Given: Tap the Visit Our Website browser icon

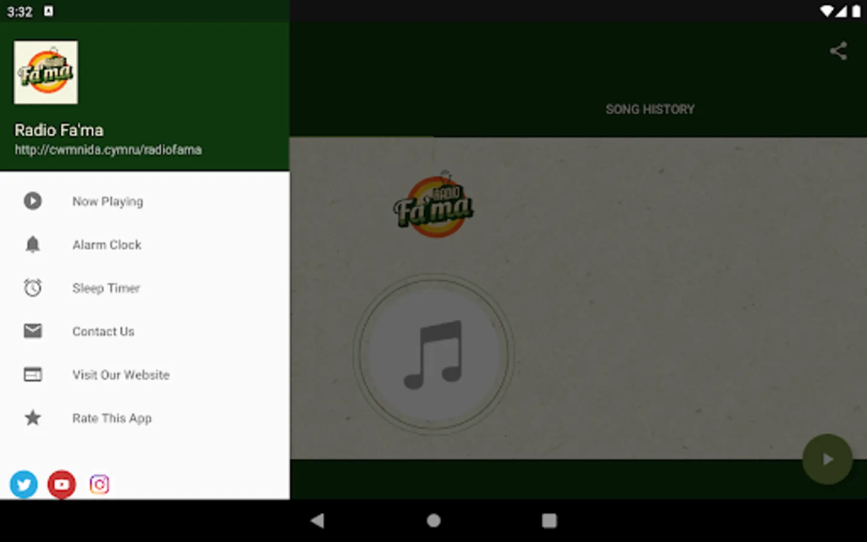Looking at the screenshot, I should [33, 375].
